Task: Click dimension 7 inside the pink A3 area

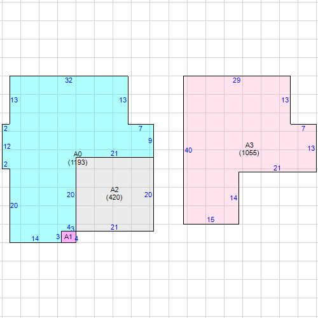Action: coord(303,128)
